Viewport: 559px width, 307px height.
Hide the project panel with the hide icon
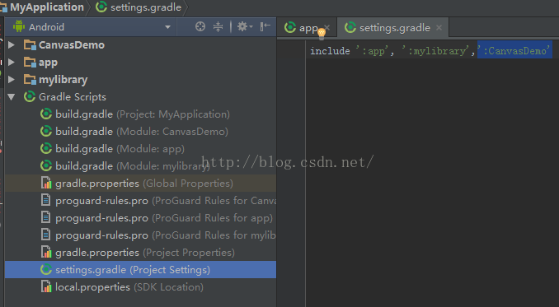[265, 26]
